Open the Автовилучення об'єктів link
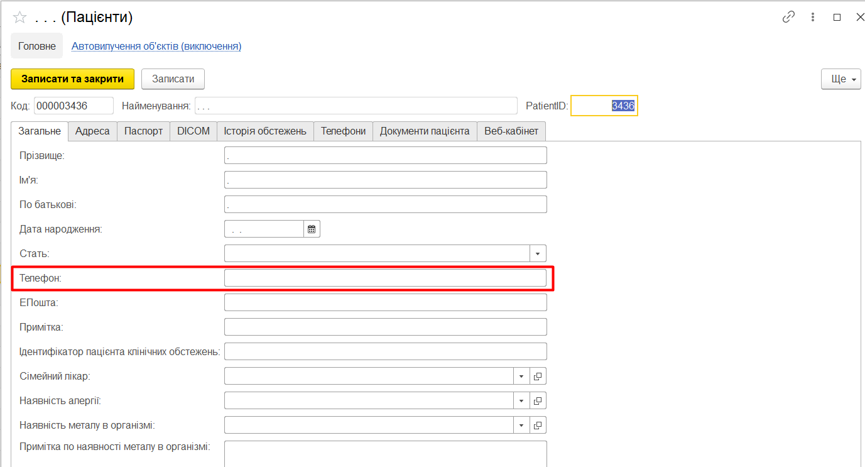Image resolution: width=865 pixels, height=467 pixels. coord(156,46)
